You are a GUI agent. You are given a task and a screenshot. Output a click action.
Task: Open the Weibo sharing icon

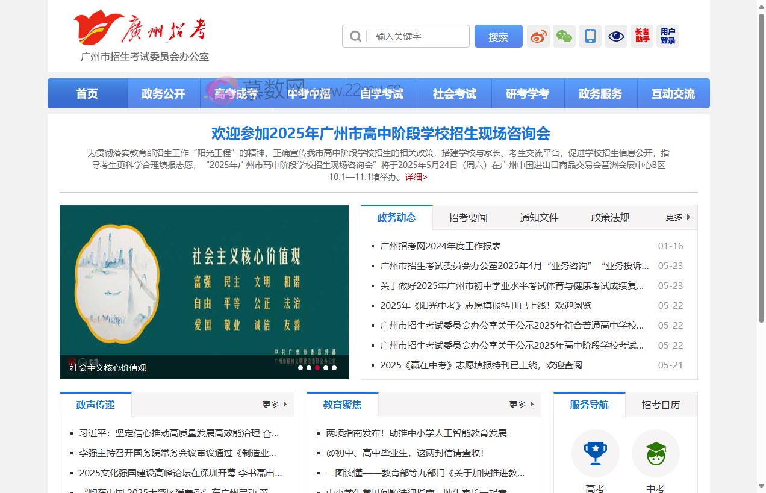[x=538, y=36]
